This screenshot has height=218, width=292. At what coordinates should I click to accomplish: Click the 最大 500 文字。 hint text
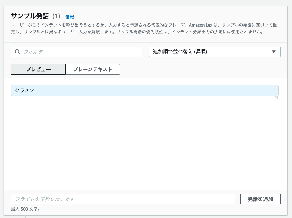(26, 209)
